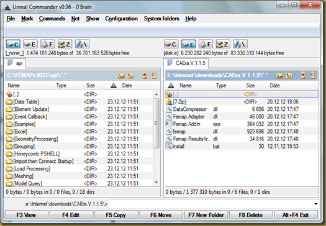The height and width of the screenshot is (226, 326).
Task: Select the [Honeycomb PSHELL] folder row
Action: tap(79, 154)
